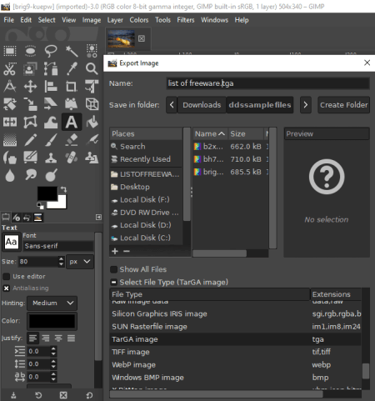Screen dimensions: 375x401
Task: Select the Move tool
Action: click(x=30, y=87)
